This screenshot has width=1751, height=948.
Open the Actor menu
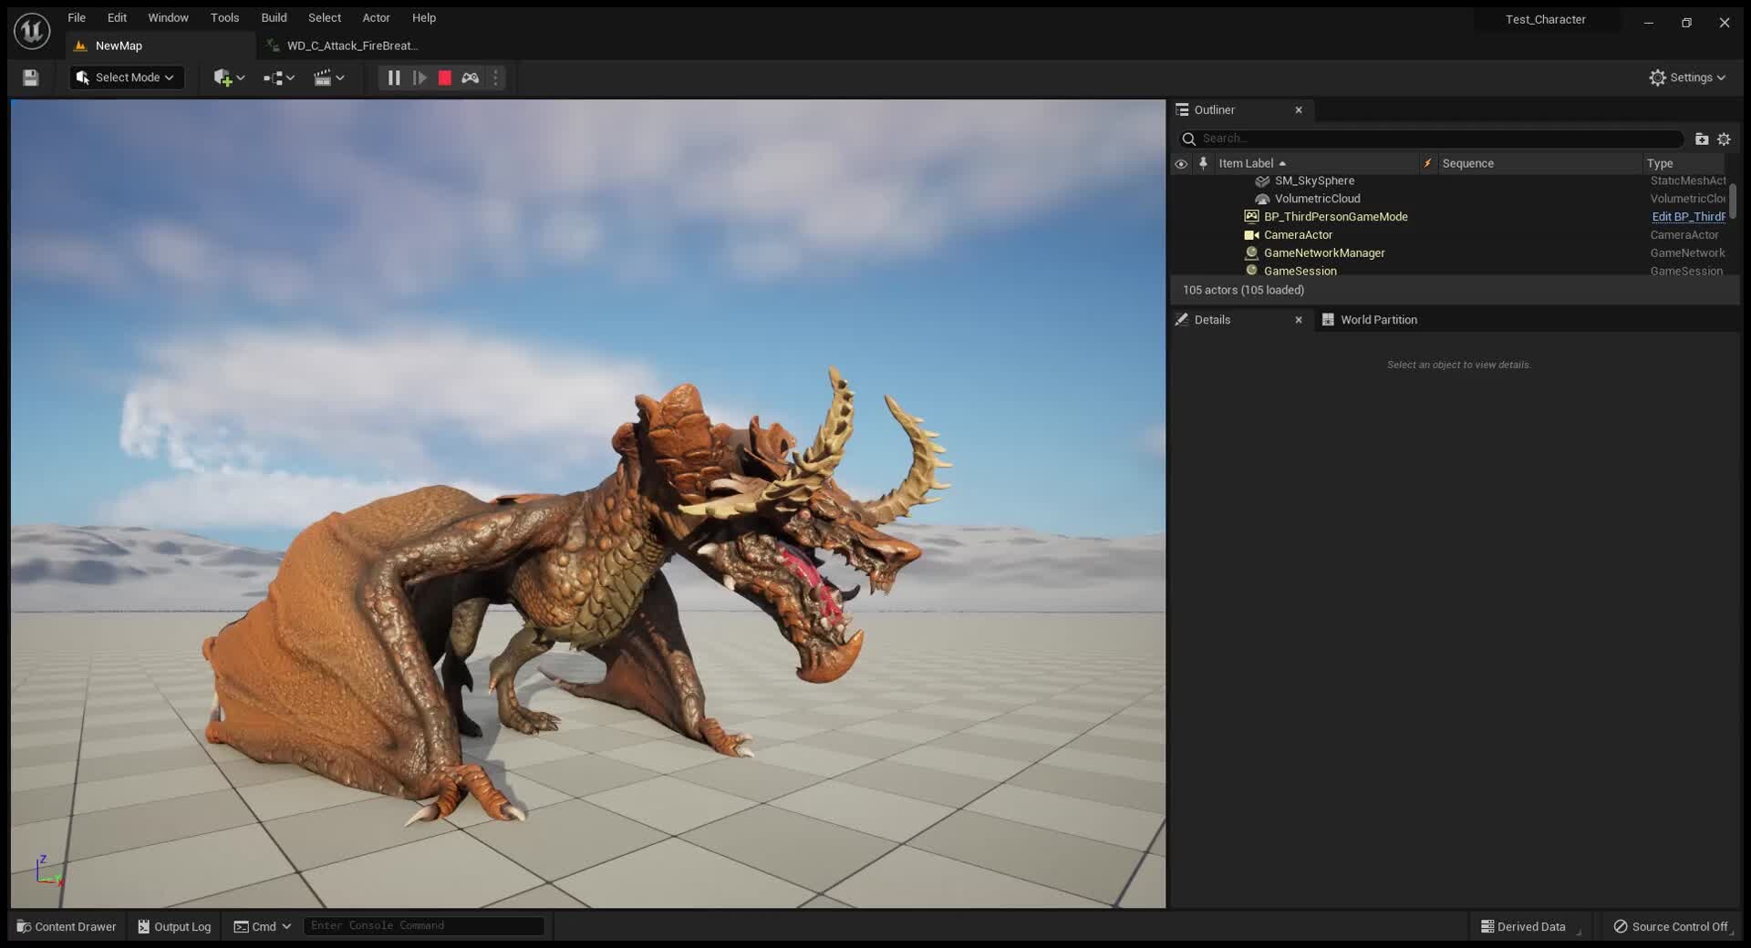click(x=376, y=17)
